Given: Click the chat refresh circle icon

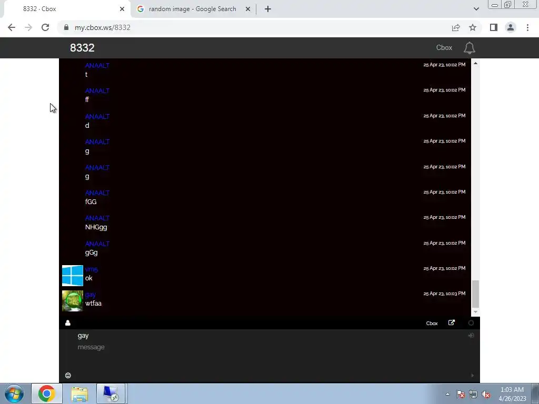Looking at the screenshot, I should pos(471,323).
